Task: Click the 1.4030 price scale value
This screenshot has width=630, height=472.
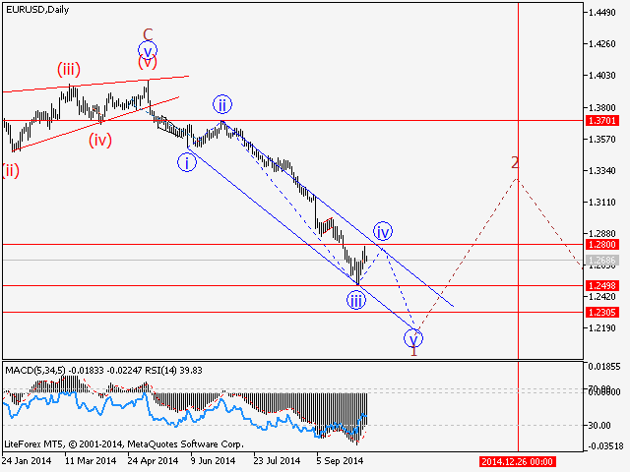Action: click(x=601, y=76)
